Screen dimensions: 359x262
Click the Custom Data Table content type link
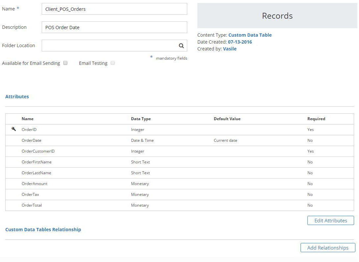[250, 35]
